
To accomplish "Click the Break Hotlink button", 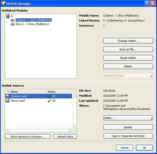I will pyautogui.click(x=128, y=58).
